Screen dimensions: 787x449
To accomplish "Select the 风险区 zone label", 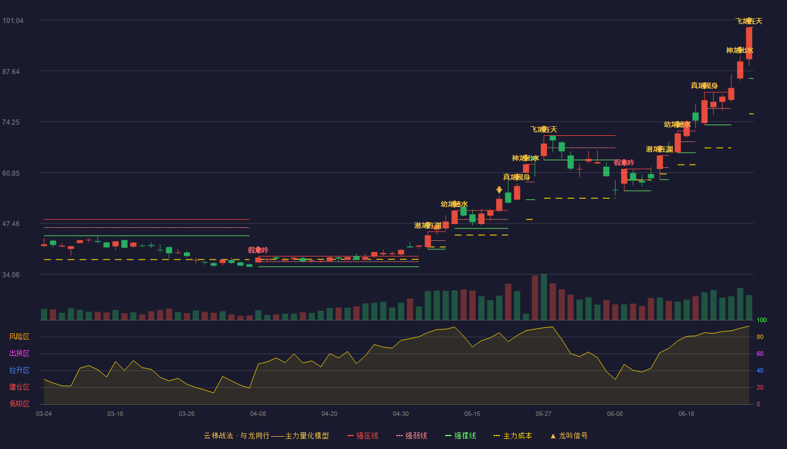I will pyautogui.click(x=19, y=337).
